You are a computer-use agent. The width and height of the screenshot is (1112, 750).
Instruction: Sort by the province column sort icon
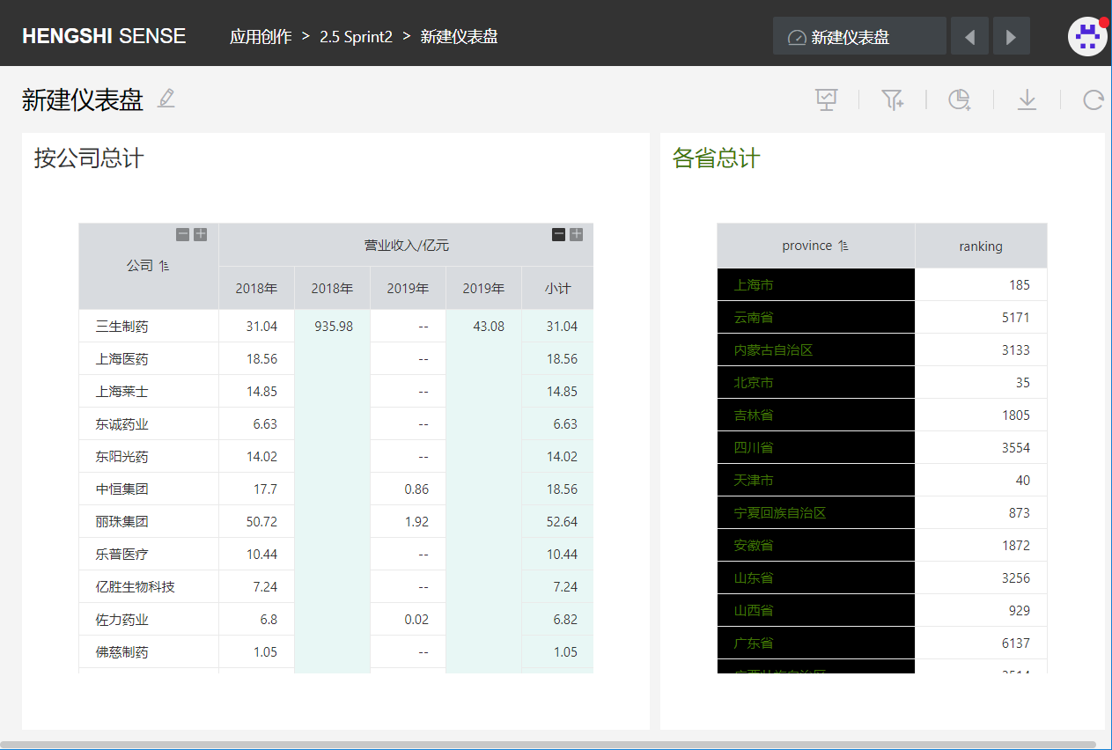tap(843, 246)
